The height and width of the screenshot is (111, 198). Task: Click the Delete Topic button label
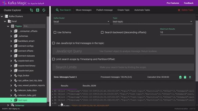tap(187, 10)
